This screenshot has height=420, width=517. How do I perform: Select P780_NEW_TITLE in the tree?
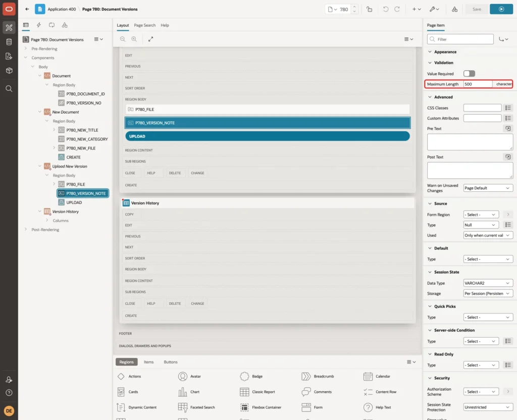[x=82, y=130]
